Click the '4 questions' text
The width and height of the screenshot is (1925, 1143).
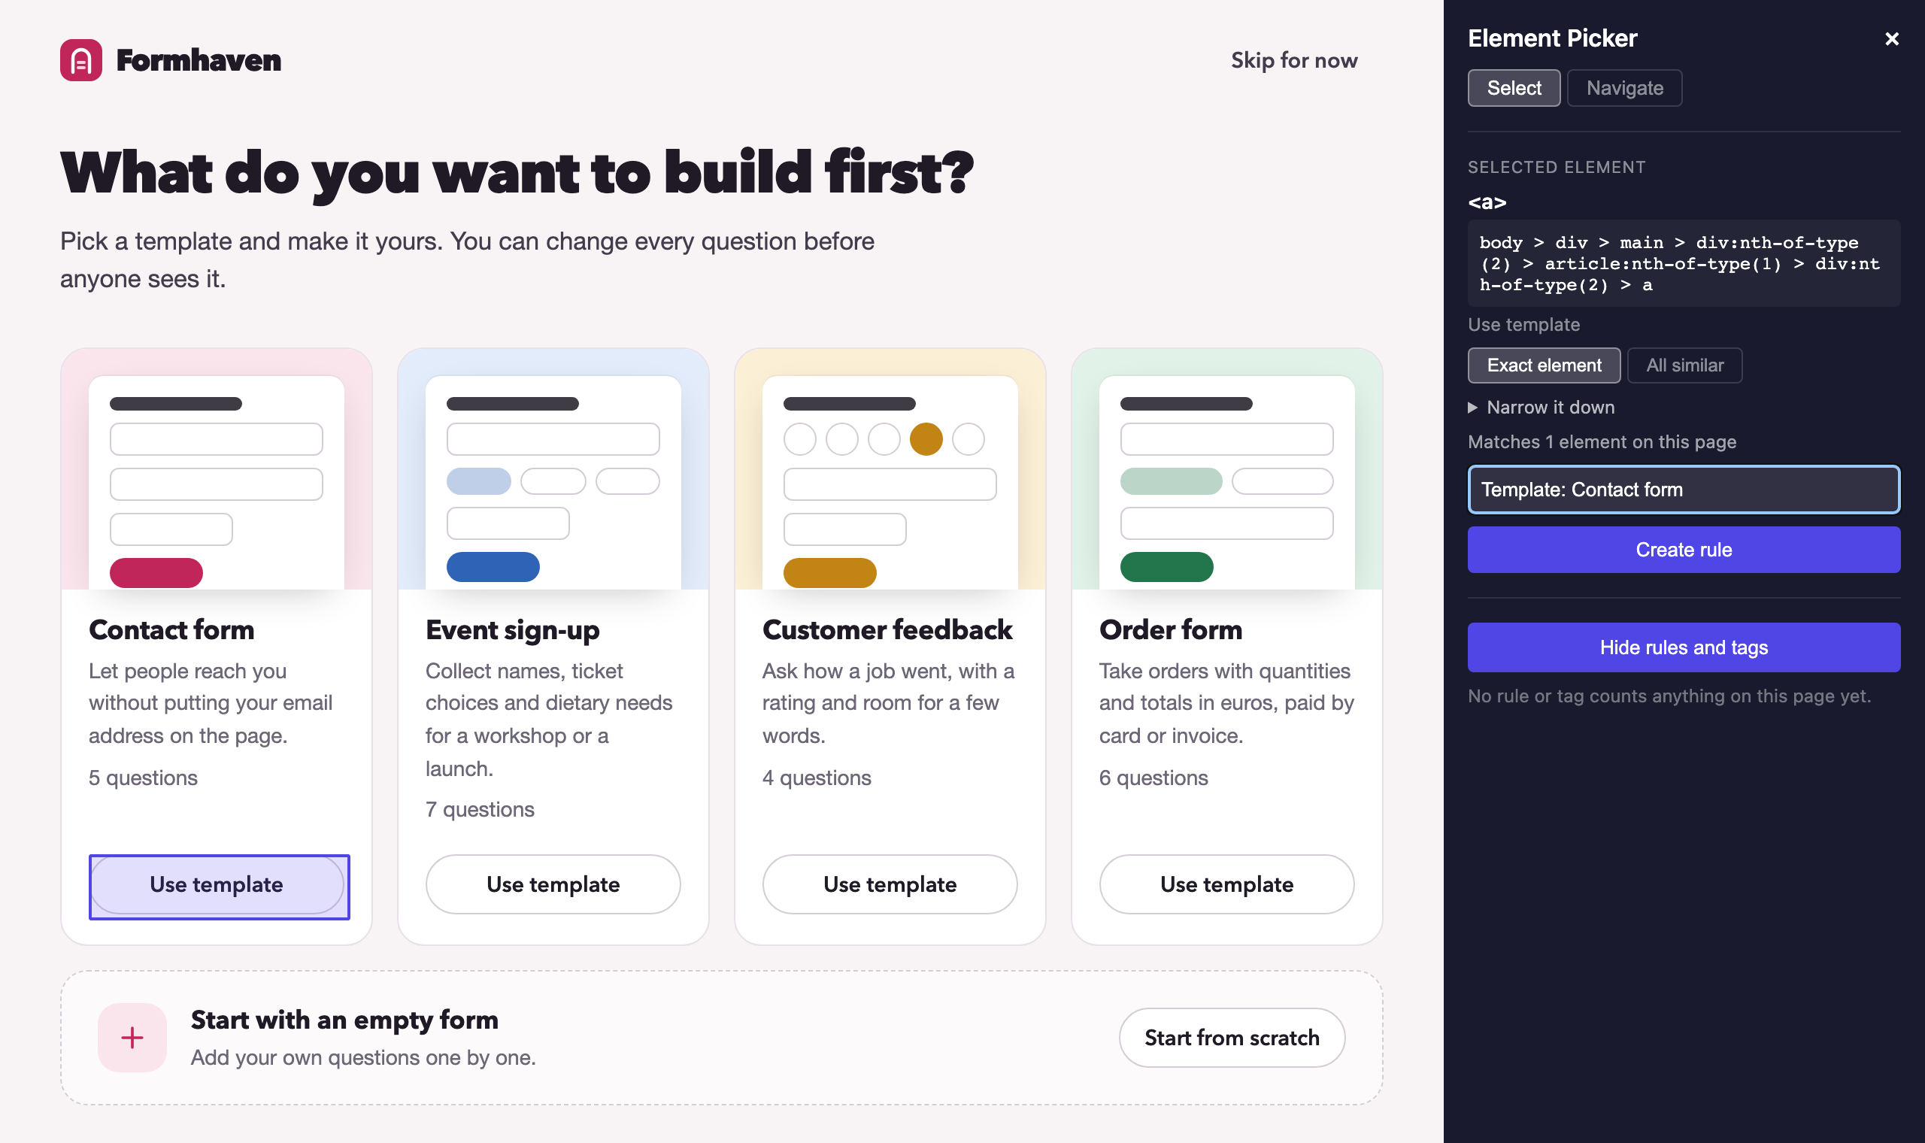816,778
